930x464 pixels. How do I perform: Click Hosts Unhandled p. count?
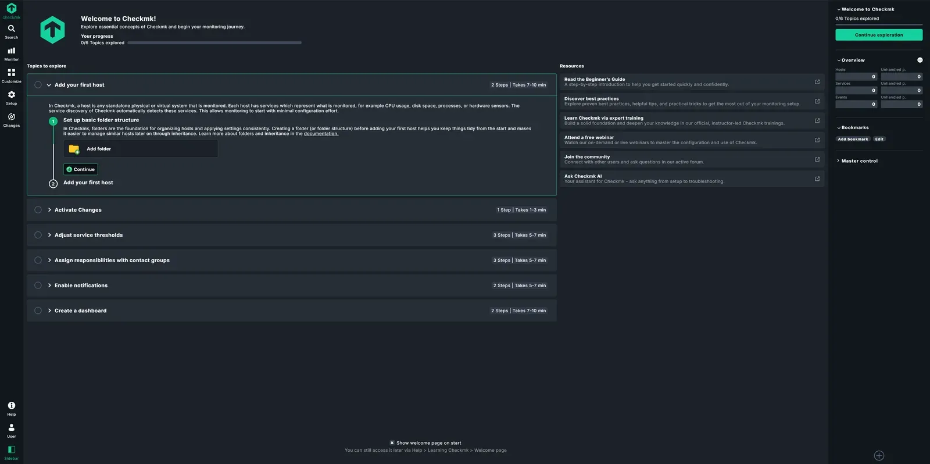coord(902,77)
